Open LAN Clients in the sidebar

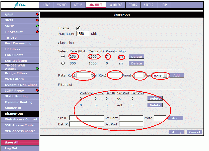click(x=20, y=55)
